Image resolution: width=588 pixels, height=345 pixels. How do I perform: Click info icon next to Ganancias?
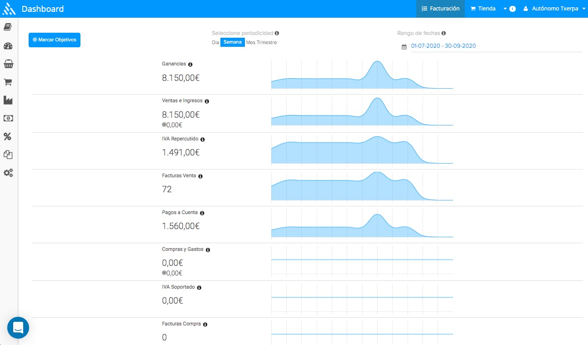click(x=190, y=65)
